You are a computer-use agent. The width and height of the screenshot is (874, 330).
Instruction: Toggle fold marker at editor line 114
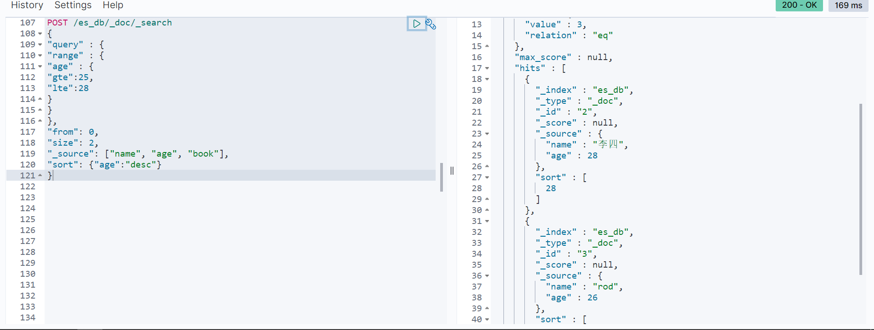point(40,99)
